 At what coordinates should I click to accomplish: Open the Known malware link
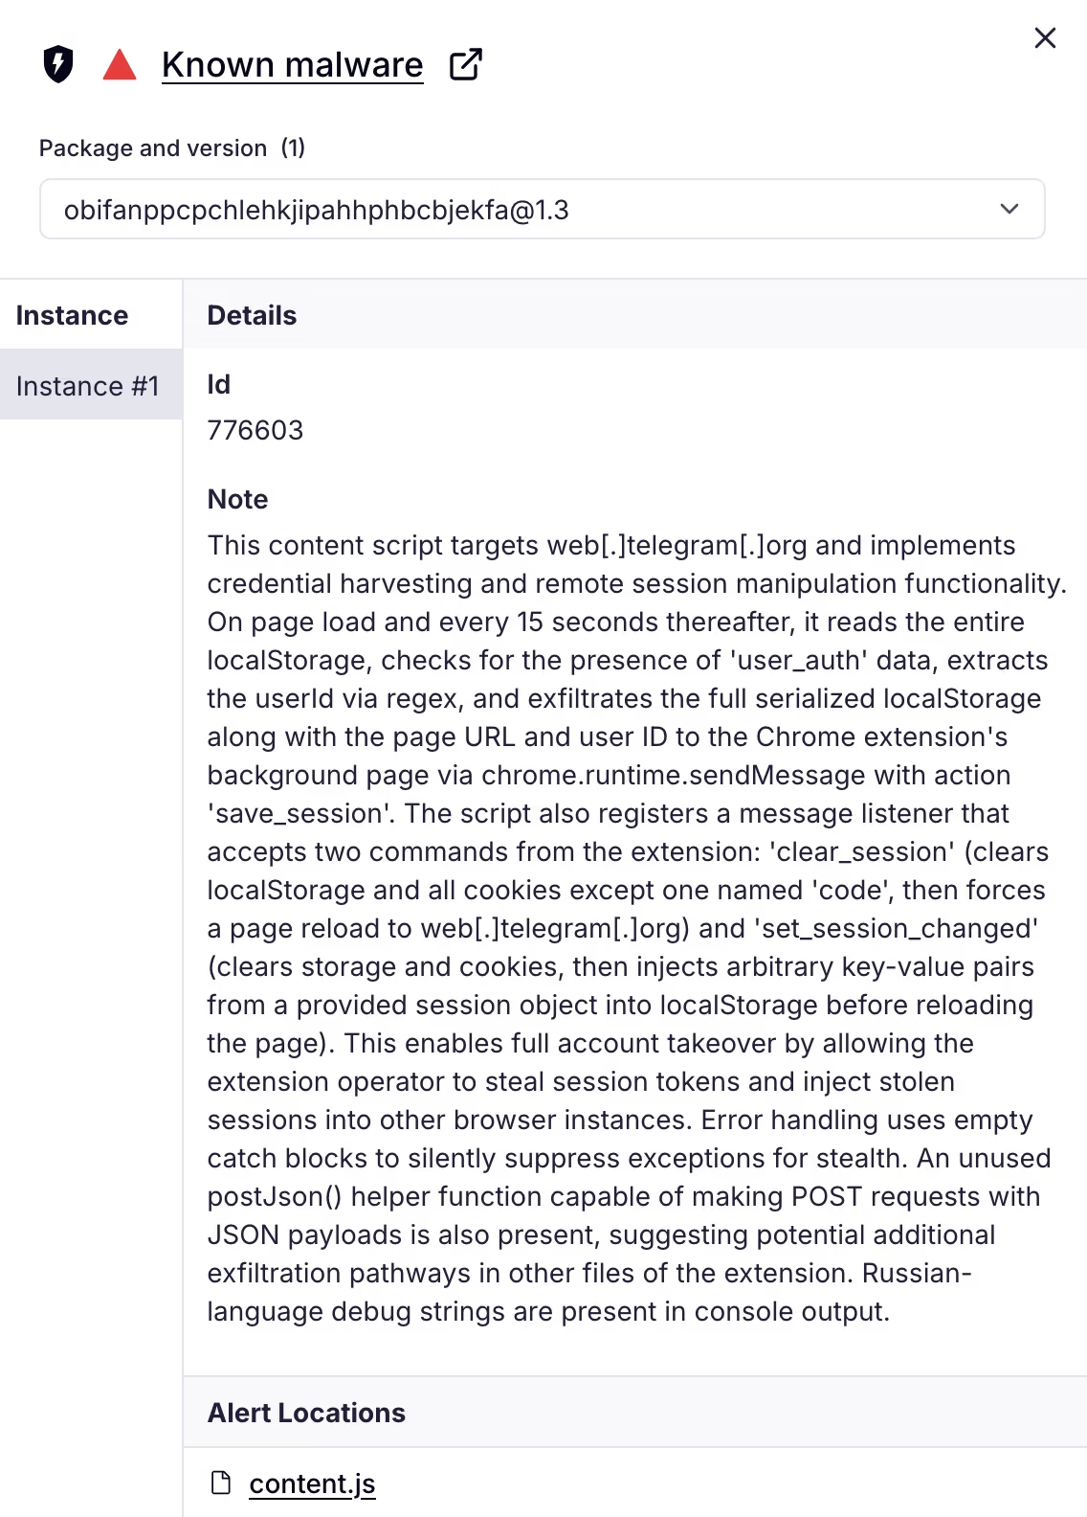(x=292, y=64)
